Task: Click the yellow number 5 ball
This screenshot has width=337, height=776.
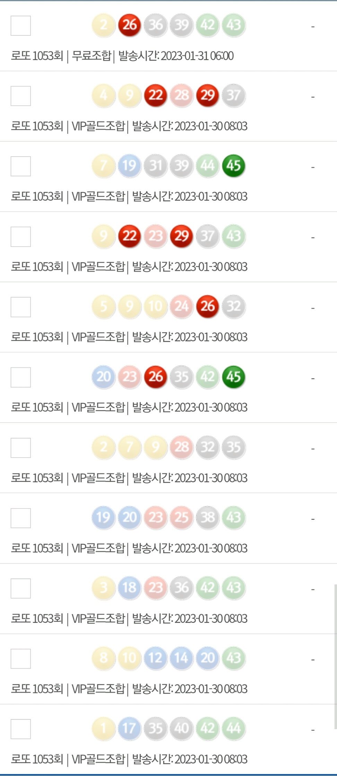Action: [x=103, y=306]
